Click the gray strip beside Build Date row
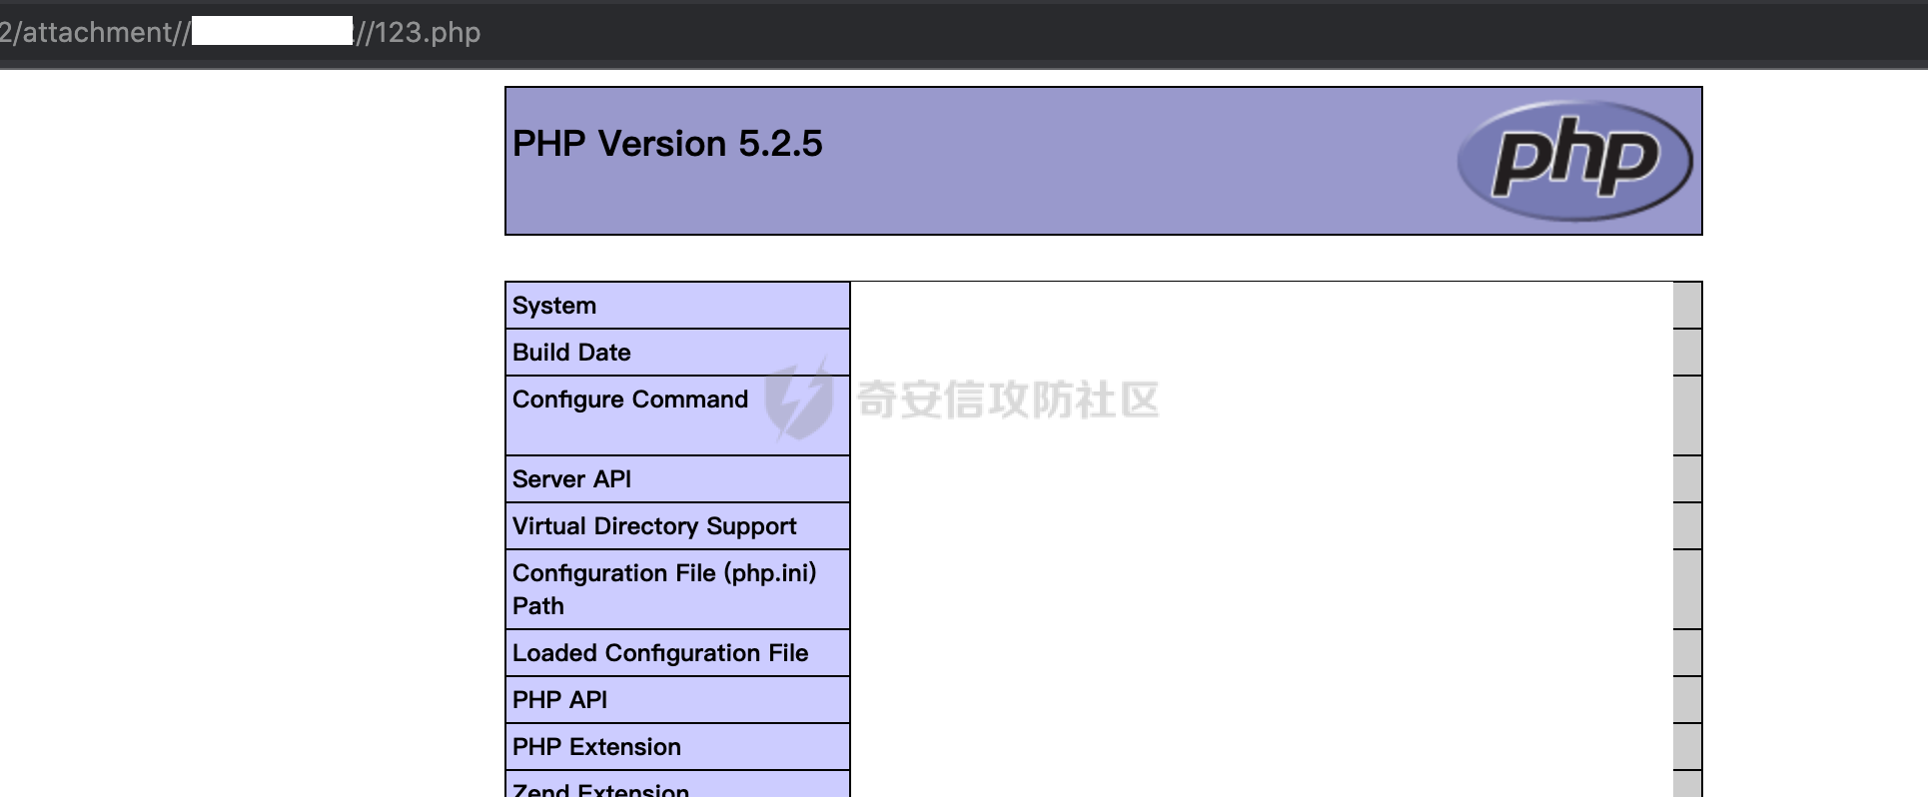The height and width of the screenshot is (797, 1928). [x=1687, y=353]
